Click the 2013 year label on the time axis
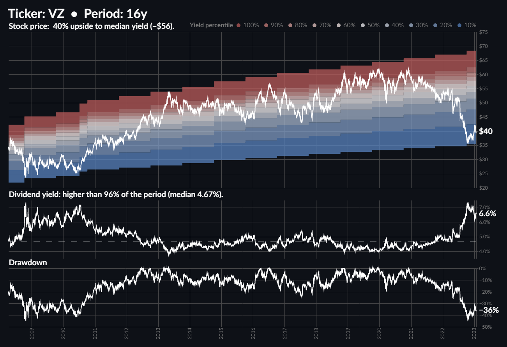507x347 pixels. click(x=158, y=334)
